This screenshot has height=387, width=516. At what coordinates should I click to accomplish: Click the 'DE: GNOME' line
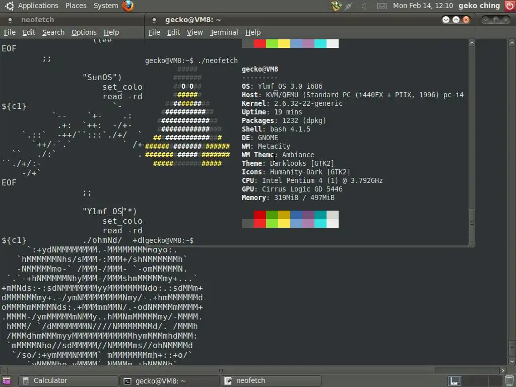point(260,138)
